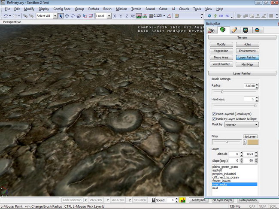Open the Select All dropdown
This screenshot has height=209, width=279.
(x=55, y=16)
